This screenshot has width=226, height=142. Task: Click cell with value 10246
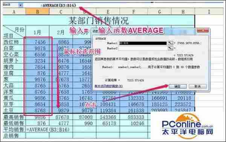pos(134,123)
